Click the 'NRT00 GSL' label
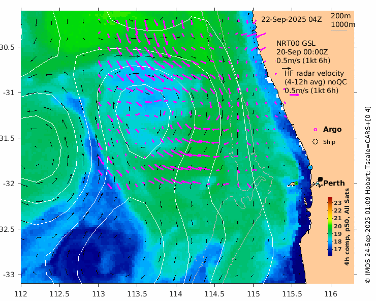This screenshot has height=301, width=376. pyautogui.click(x=296, y=43)
